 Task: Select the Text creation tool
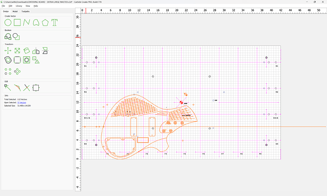54,23
